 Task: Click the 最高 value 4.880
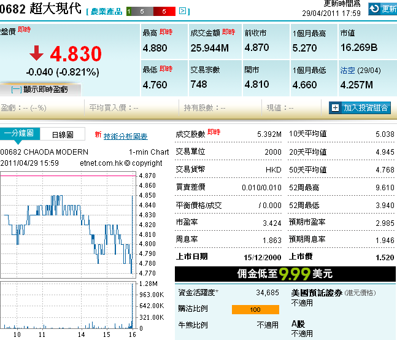(155, 48)
